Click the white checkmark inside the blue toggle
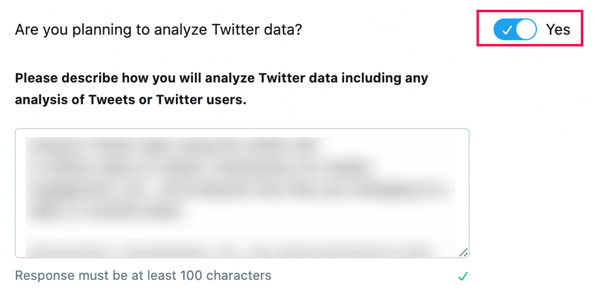The width and height of the screenshot is (597, 307). click(507, 30)
